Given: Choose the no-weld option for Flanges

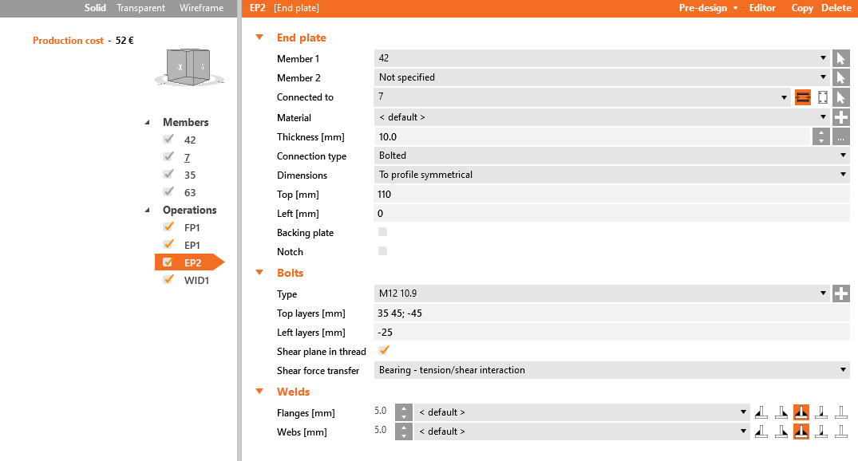Looking at the screenshot, I should point(841,412).
